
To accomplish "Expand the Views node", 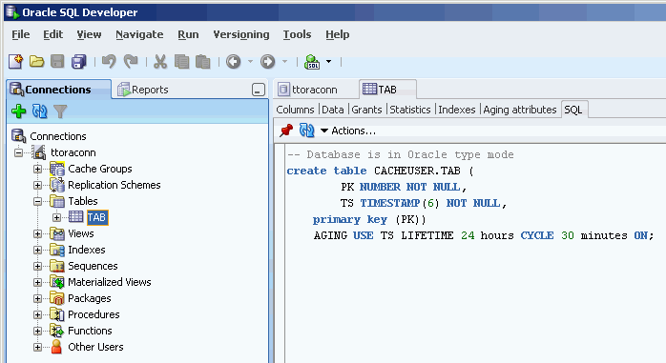I will [37, 234].
